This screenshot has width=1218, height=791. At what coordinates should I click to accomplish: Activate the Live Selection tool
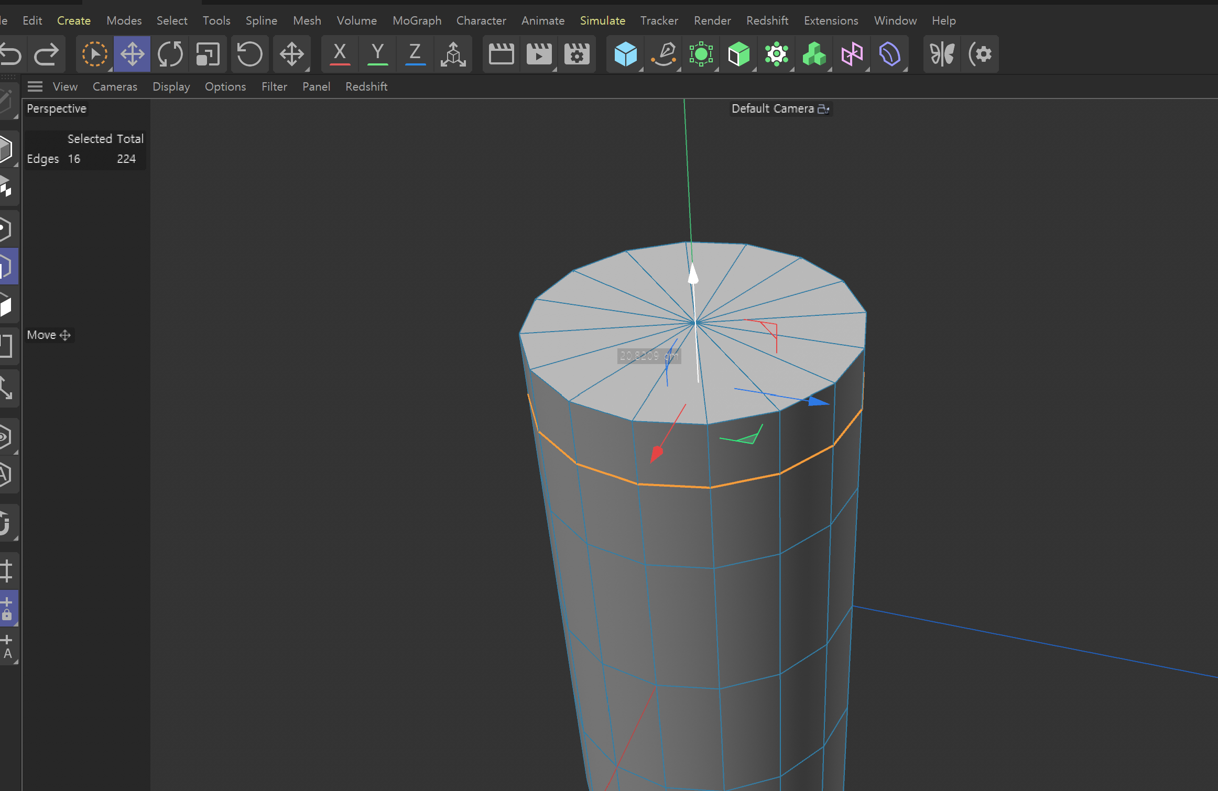[x=94, y=54]
